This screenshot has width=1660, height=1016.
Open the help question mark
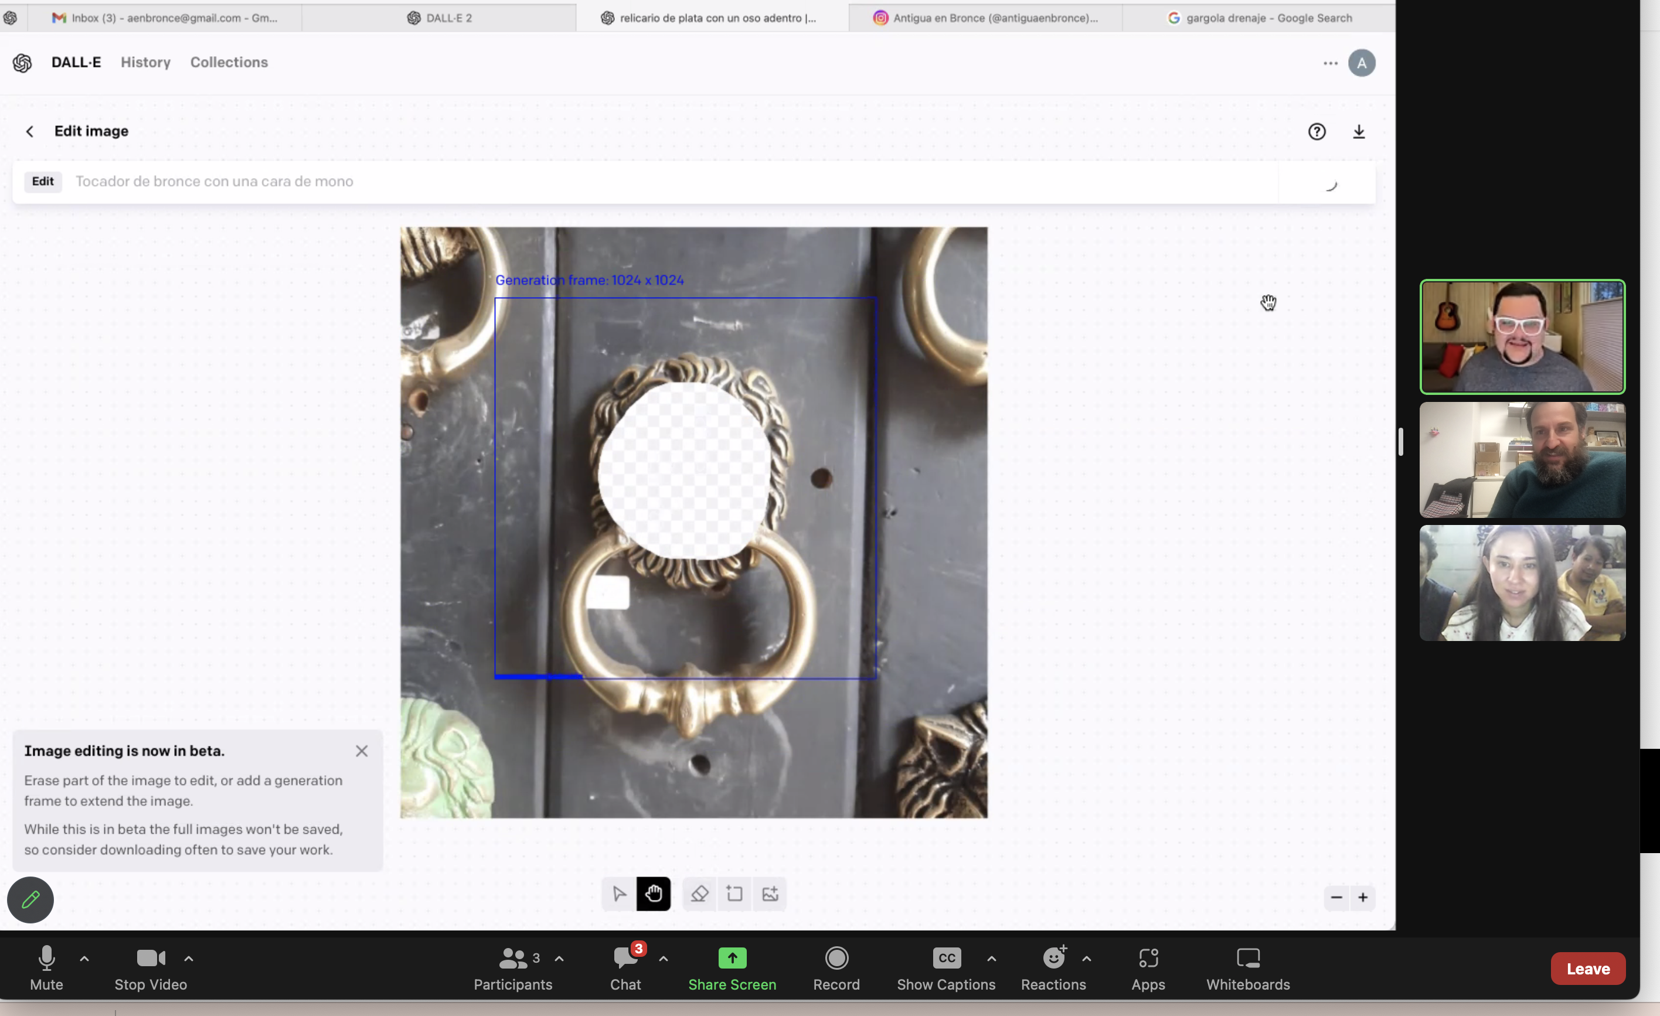[1317, 132]
